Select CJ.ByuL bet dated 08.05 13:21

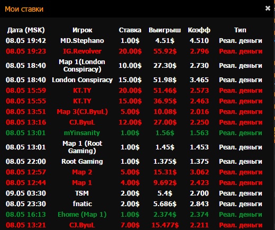point(82,225)
